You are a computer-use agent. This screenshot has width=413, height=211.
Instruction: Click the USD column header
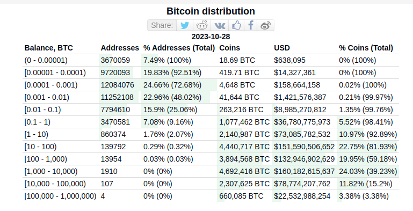coord(282,48)
